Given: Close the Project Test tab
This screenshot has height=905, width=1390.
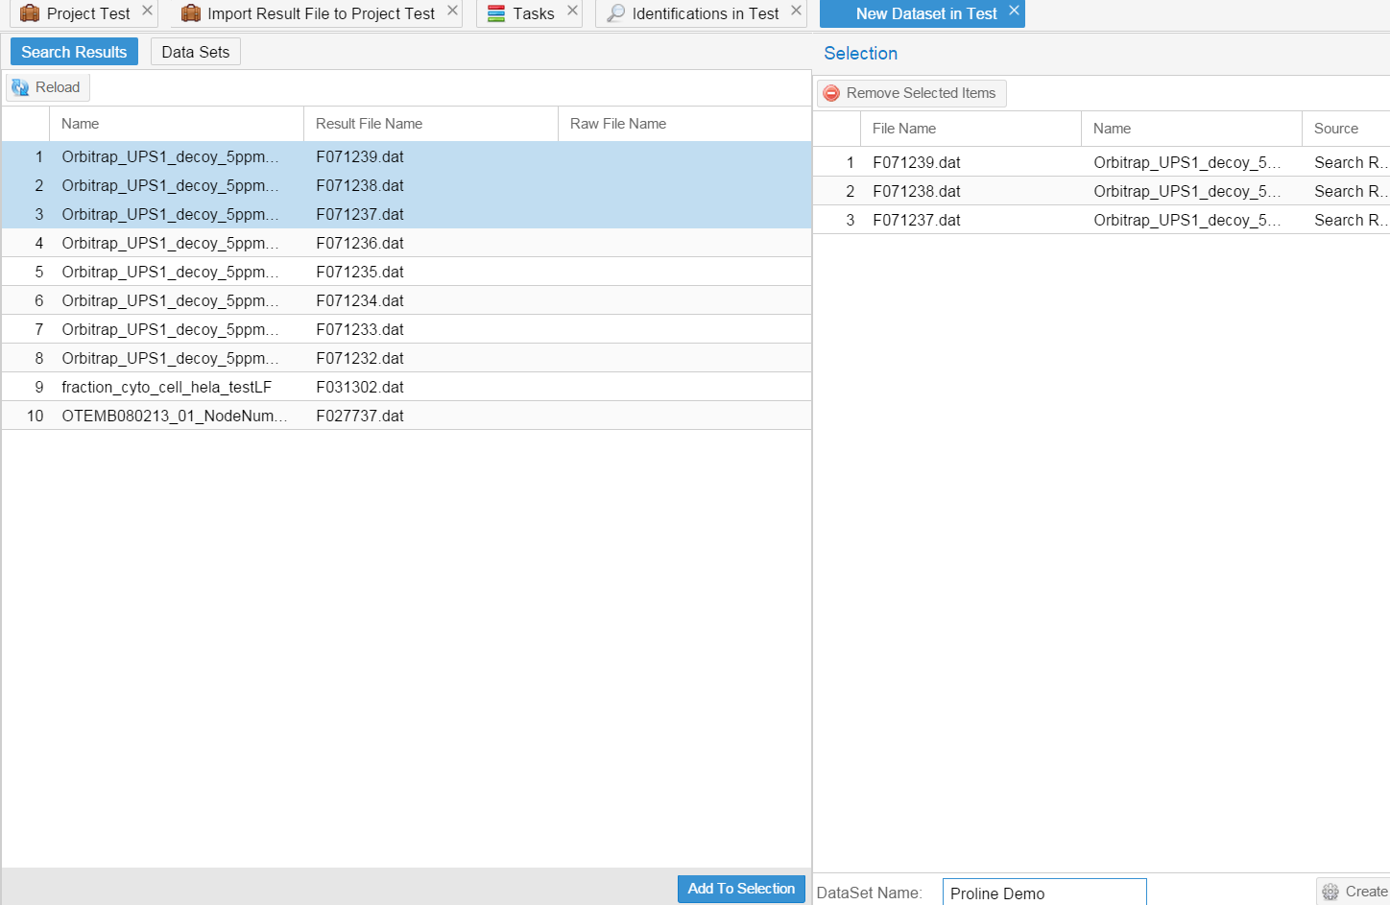Looking at the screenshot, I should tap(147, 11).
